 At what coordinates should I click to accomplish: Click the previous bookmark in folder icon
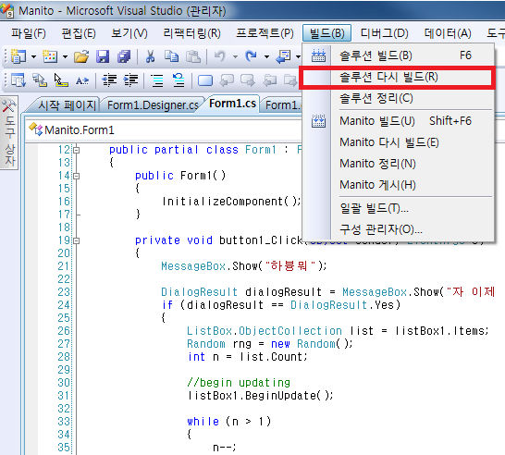pos(270,80)
